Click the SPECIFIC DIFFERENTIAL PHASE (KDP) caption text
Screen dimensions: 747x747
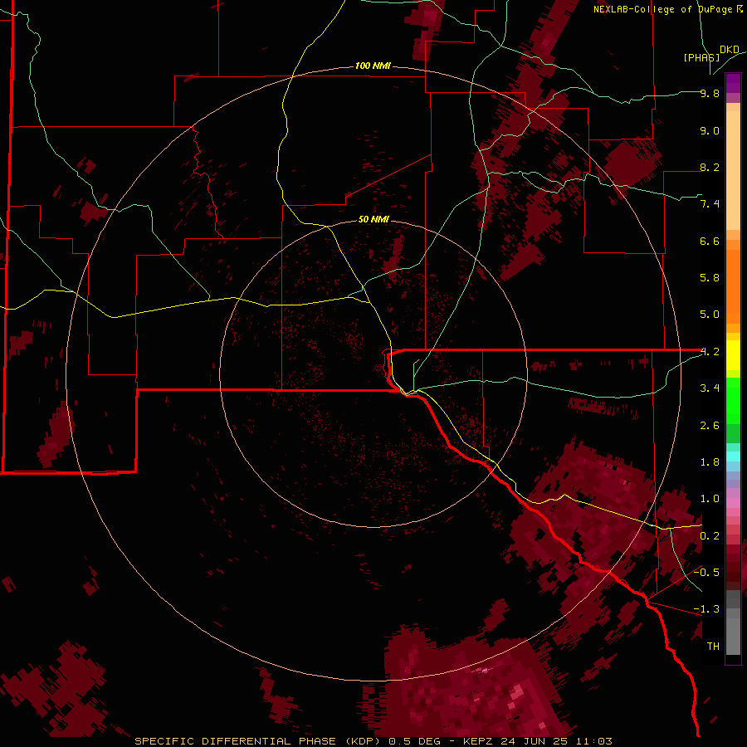(x=258, y=741)
